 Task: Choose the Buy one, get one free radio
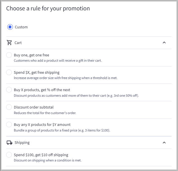tap(9, 55)
